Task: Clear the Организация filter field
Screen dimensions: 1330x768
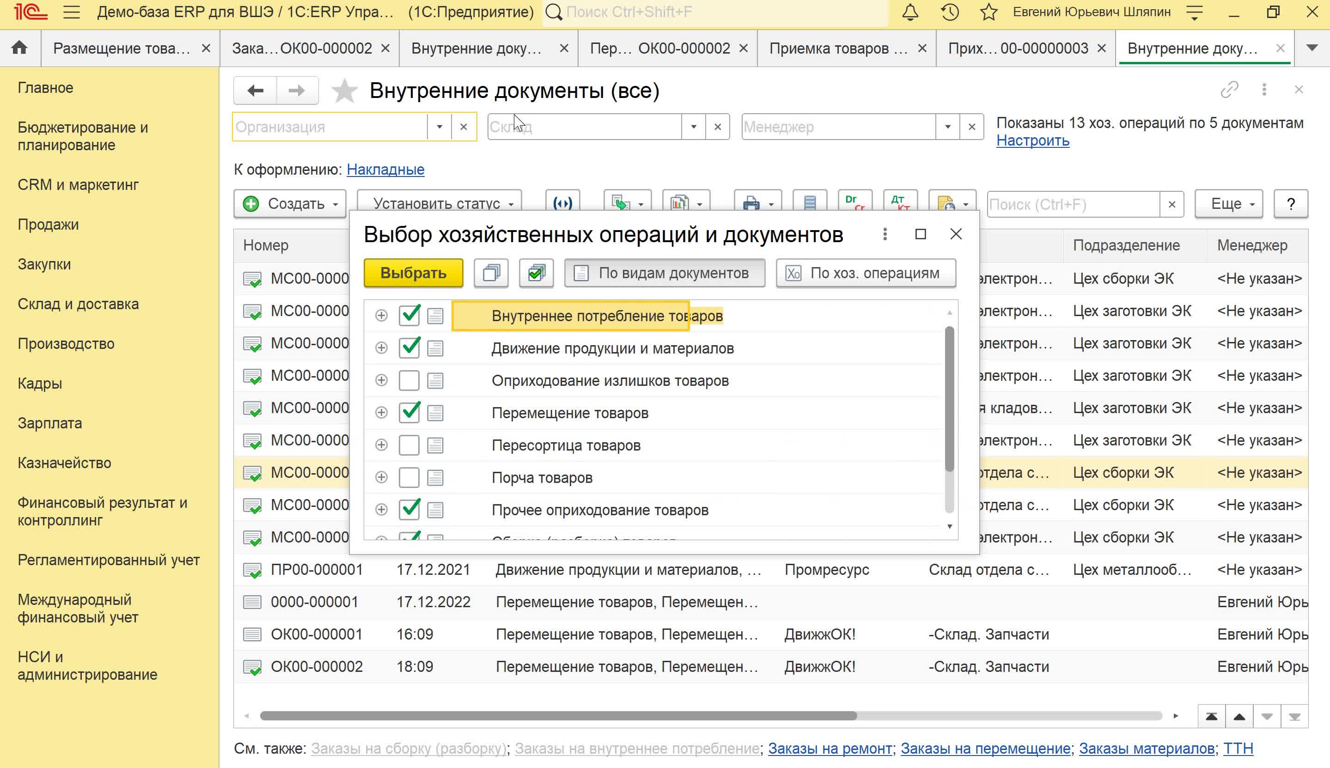Action: [x=464, y=127]
